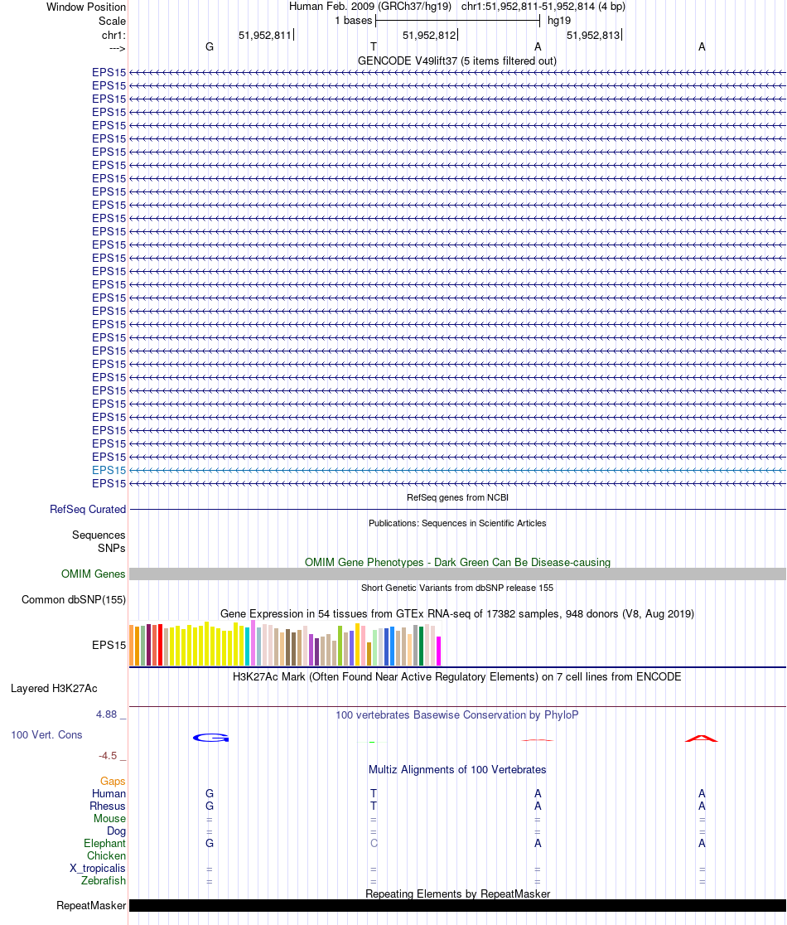The height and width of the screenshot is (925, 787).
Task: Select the Dog species row label
Action: pos(116,831)
